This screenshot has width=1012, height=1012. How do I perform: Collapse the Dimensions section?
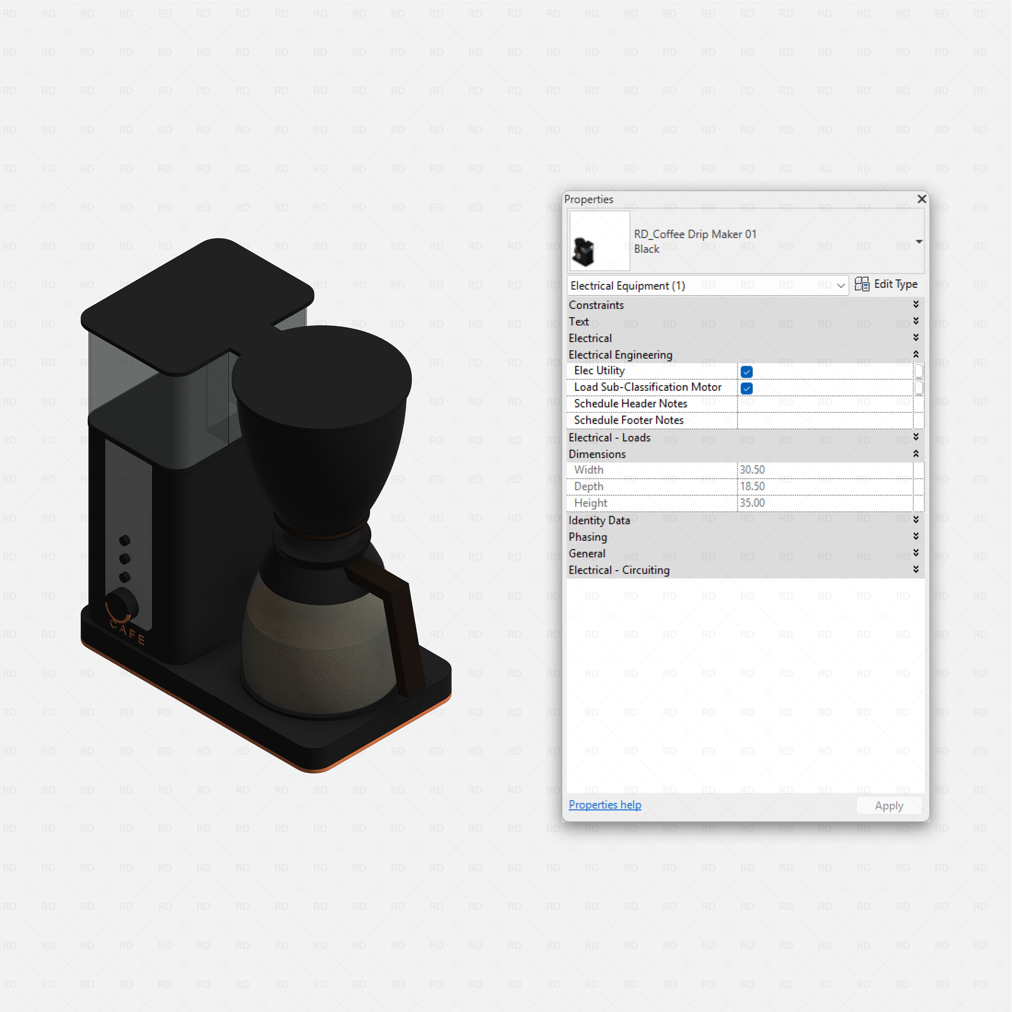tap(916, 454)
